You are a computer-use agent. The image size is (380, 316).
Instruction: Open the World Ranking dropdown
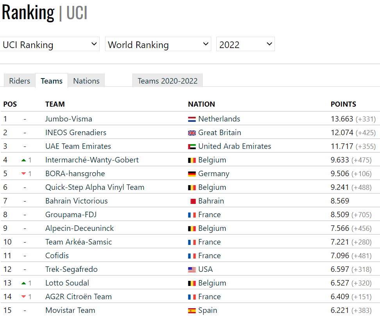tap(158, 44)
